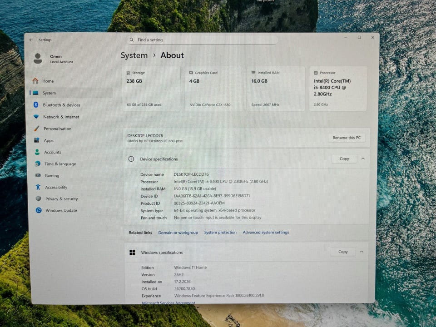This screenshot has height=327, width=436.
Task: Open the Omen user account avatar
Action: tap(38, 59)
